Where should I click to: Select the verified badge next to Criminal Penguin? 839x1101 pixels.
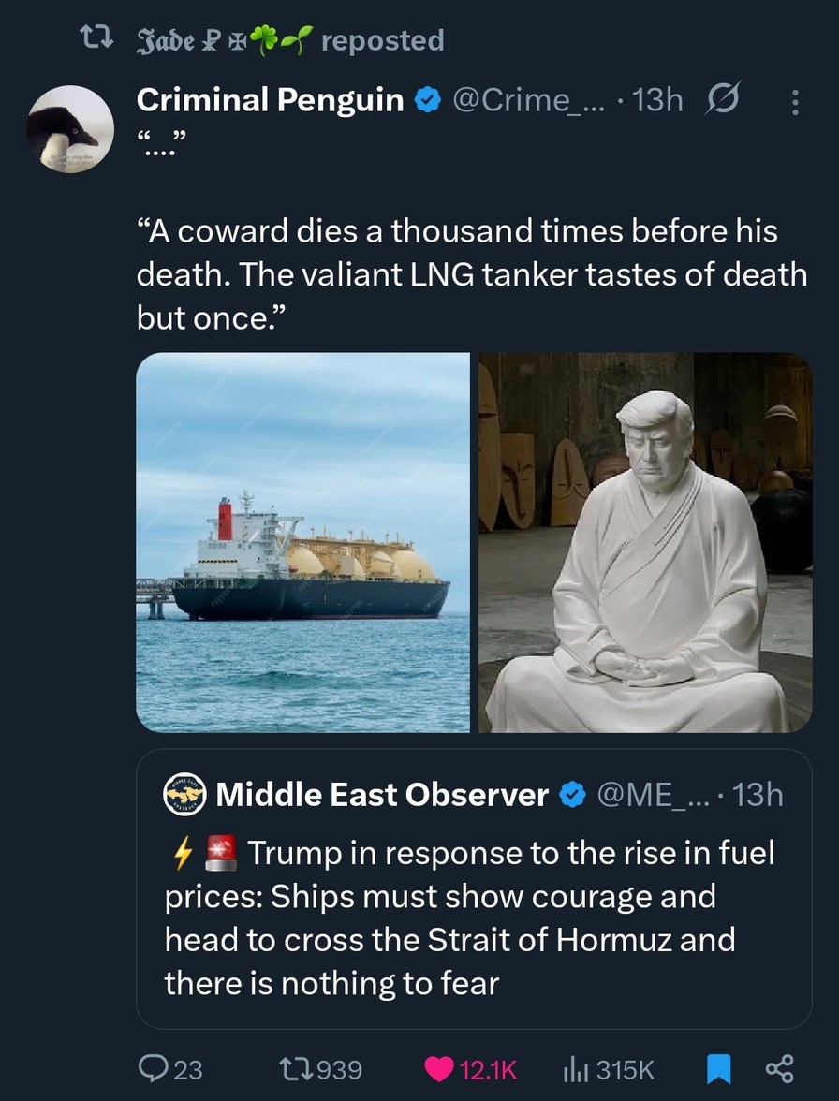(x=427, y=101)
